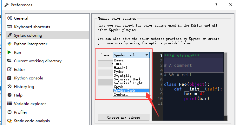The image size is (236, 125).
Task: Pick IDLE from the scheme list
Action: 131,64
